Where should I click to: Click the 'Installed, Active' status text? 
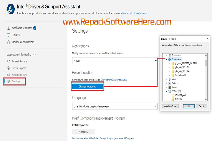click(80, 125)
